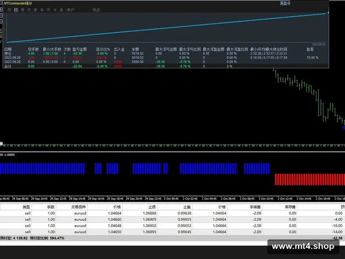Click the 5000.00 balance value
Image resolution: width=345 pixels, height=259 pixels.
(x=138, y=62)
